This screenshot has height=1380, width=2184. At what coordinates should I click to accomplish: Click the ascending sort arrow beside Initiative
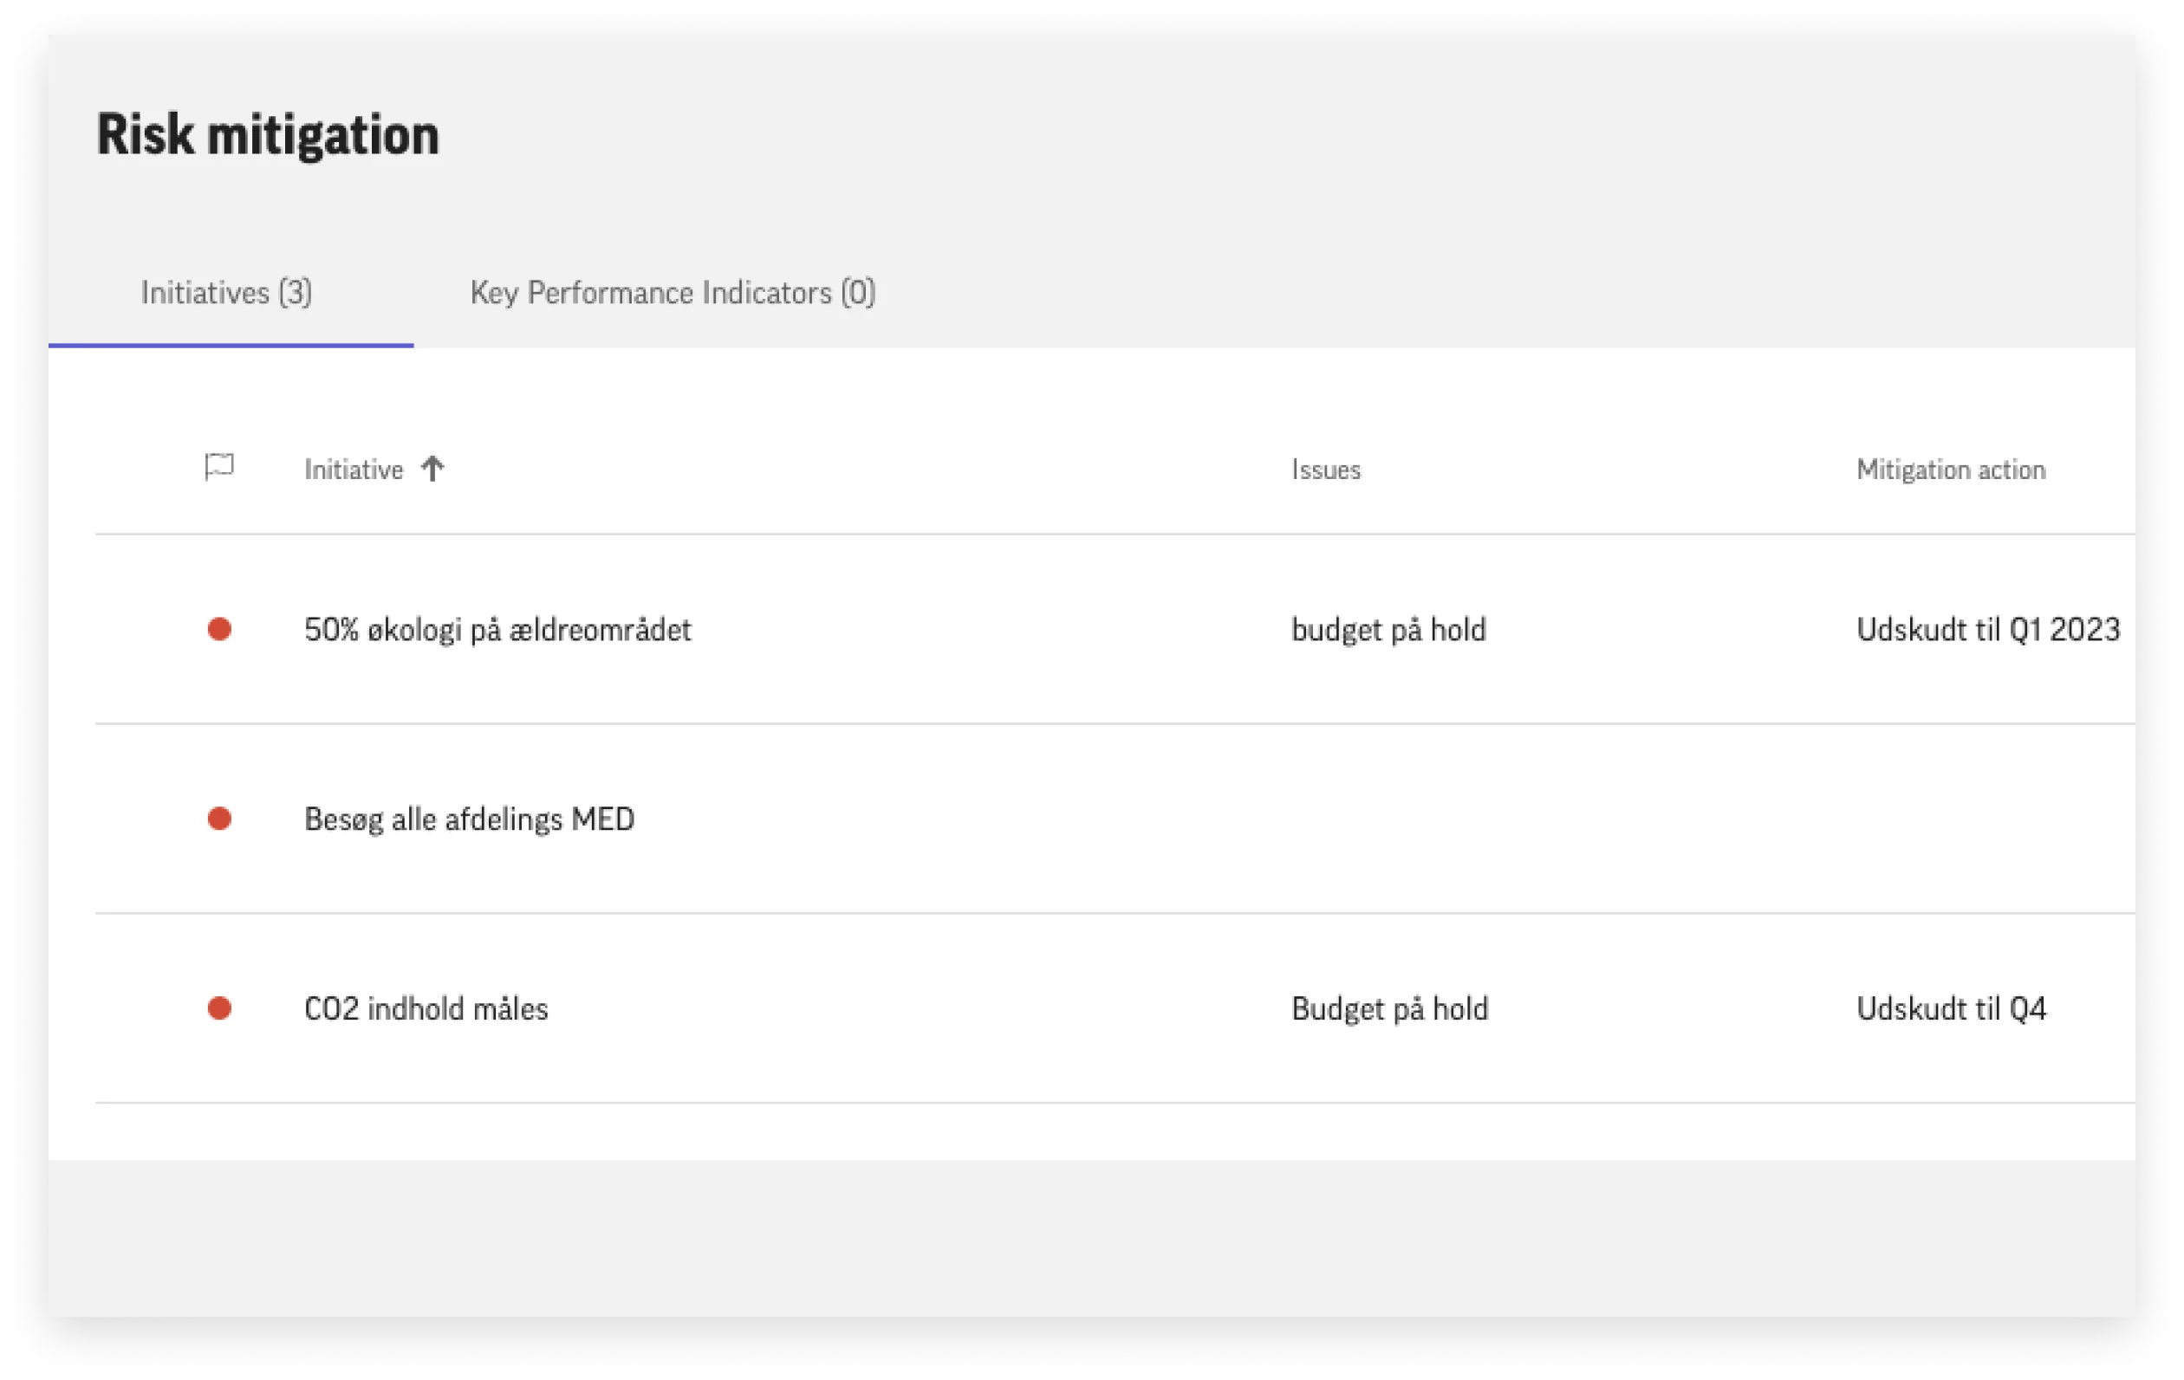click(x=432, y=469)
